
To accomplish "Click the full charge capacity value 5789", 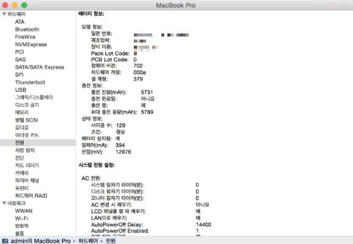I will click(147, 112).
